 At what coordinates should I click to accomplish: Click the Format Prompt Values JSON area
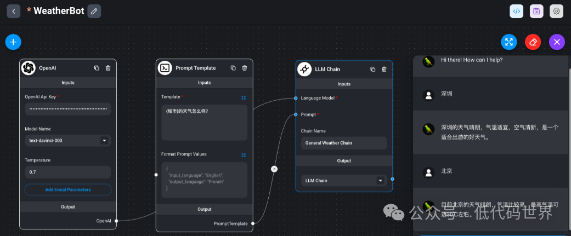point(204,180)
